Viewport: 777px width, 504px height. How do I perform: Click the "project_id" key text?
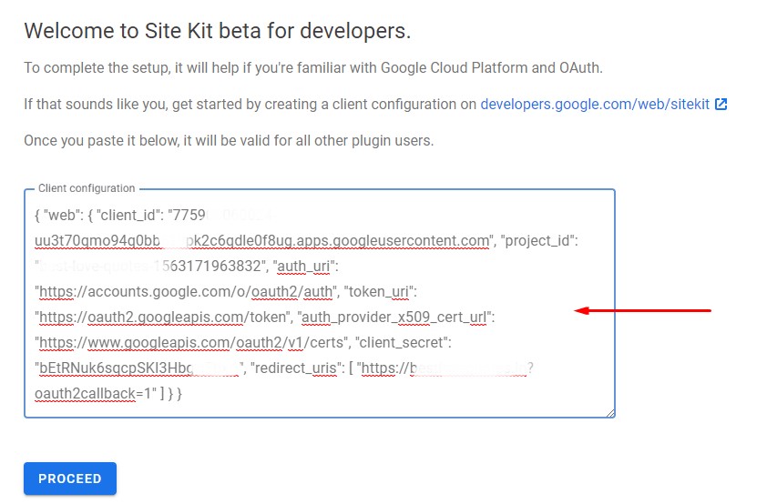[x=537, y=240]
